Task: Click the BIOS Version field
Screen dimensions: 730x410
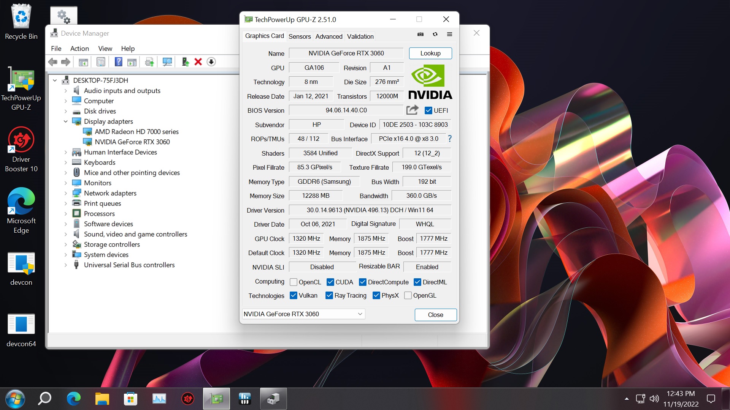Action: point(346,110)
